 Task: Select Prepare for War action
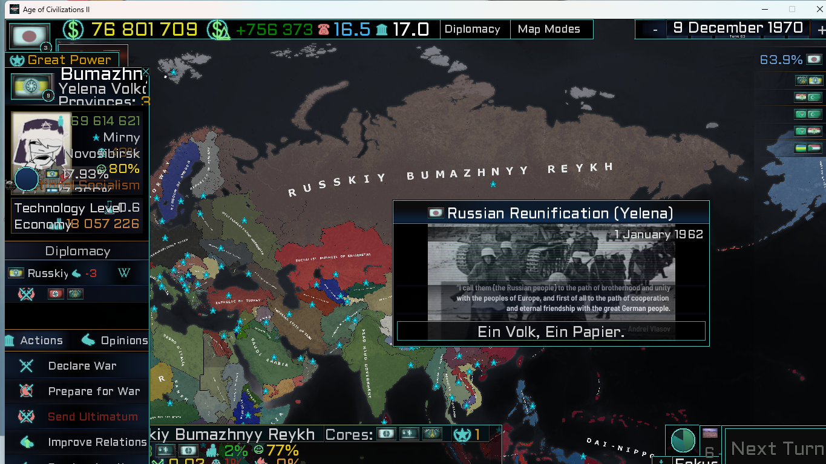[x=94, y=391]
